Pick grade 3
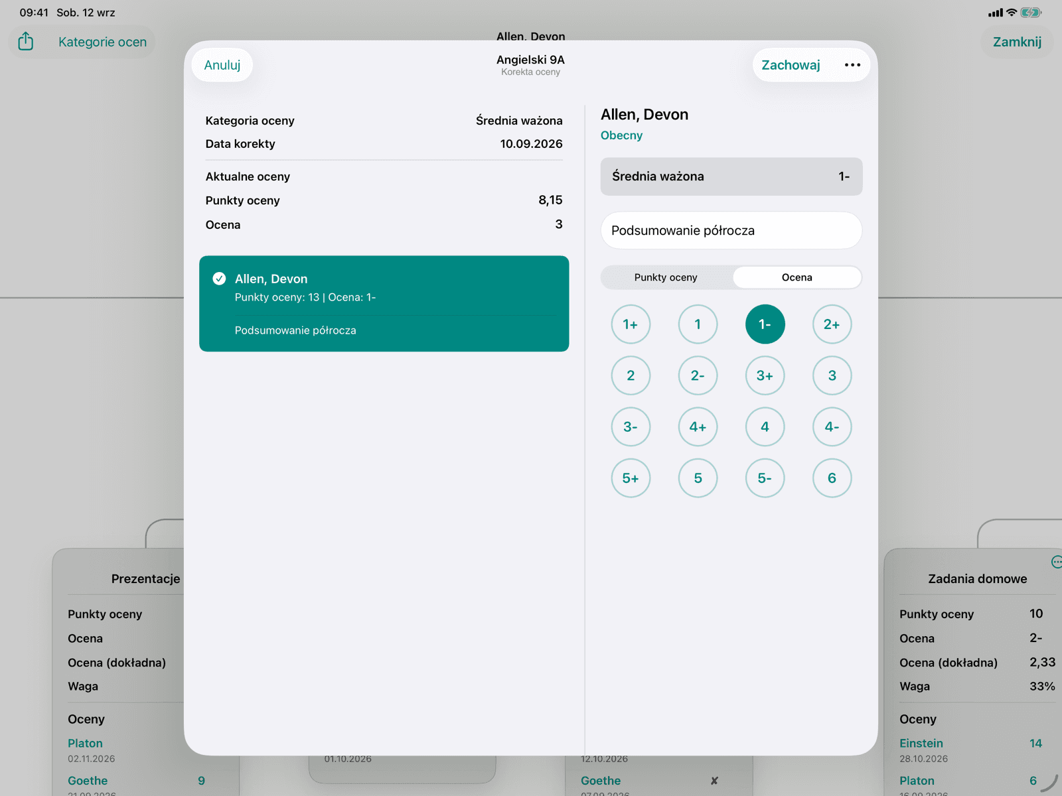This screenshot has width=1062, height=796. [x=832, y=375]
